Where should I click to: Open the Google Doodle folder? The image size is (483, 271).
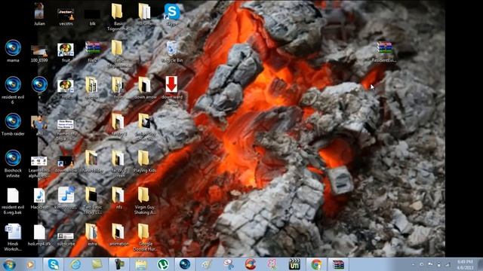(x=144, y=237)
